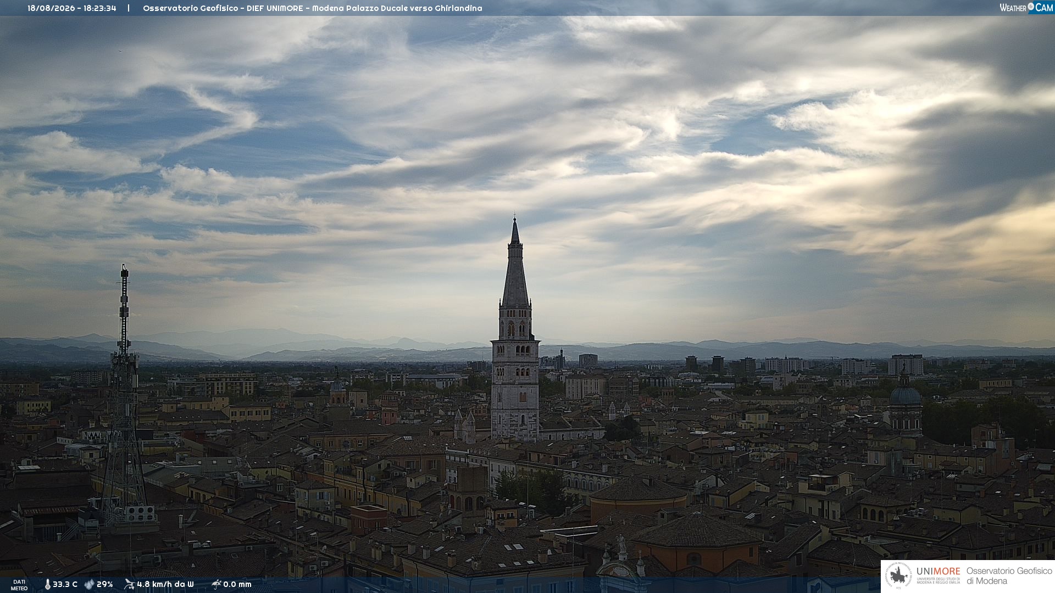The image size is (1055, 593).
Task: Click the 29% humidity value
Action: (x=104, y=584)
